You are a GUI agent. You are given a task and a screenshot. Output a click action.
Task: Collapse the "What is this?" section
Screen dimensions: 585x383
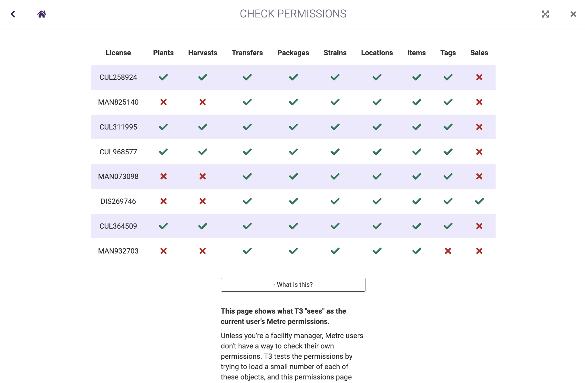coord(293,285)
